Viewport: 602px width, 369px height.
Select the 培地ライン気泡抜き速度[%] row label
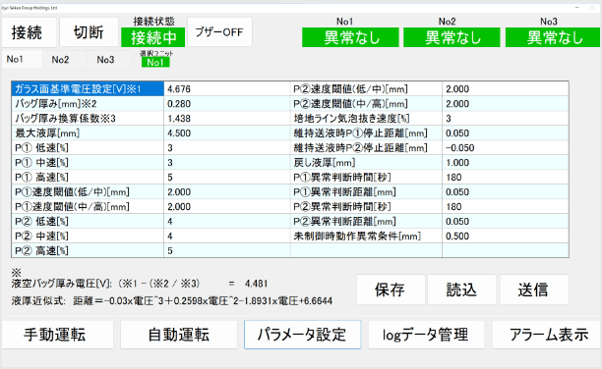366,119
